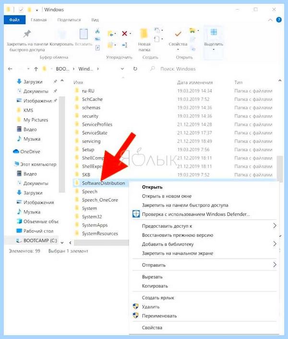Open Загрузки under quick access
This screenshot has width=288, height=339.
pos(30,82)
